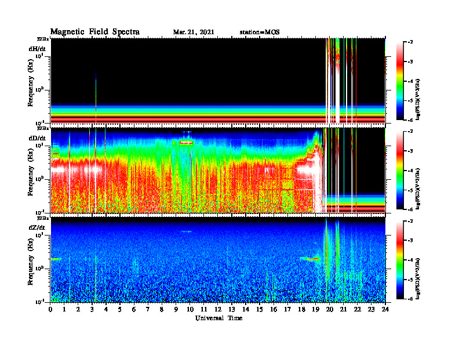Screen dimensions: 459x355
Task: Click the "-5" tick on dZ/dt color bar
Action: coord(411,280)
